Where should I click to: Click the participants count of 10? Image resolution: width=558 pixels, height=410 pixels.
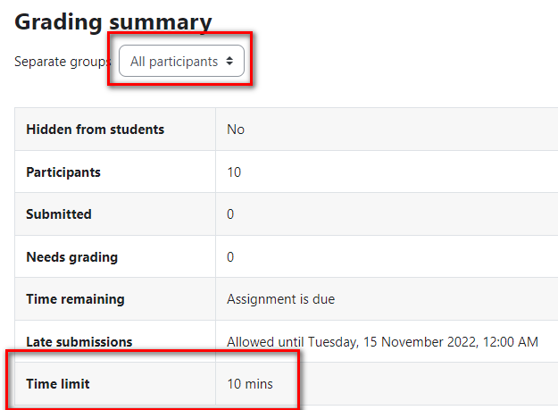point(234,172)
